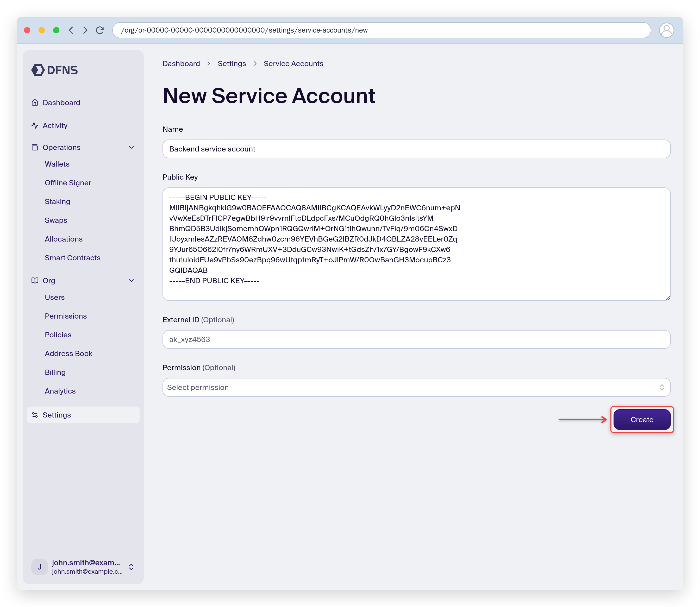Open Offline Signer page
700x607 pixels.
68,182
